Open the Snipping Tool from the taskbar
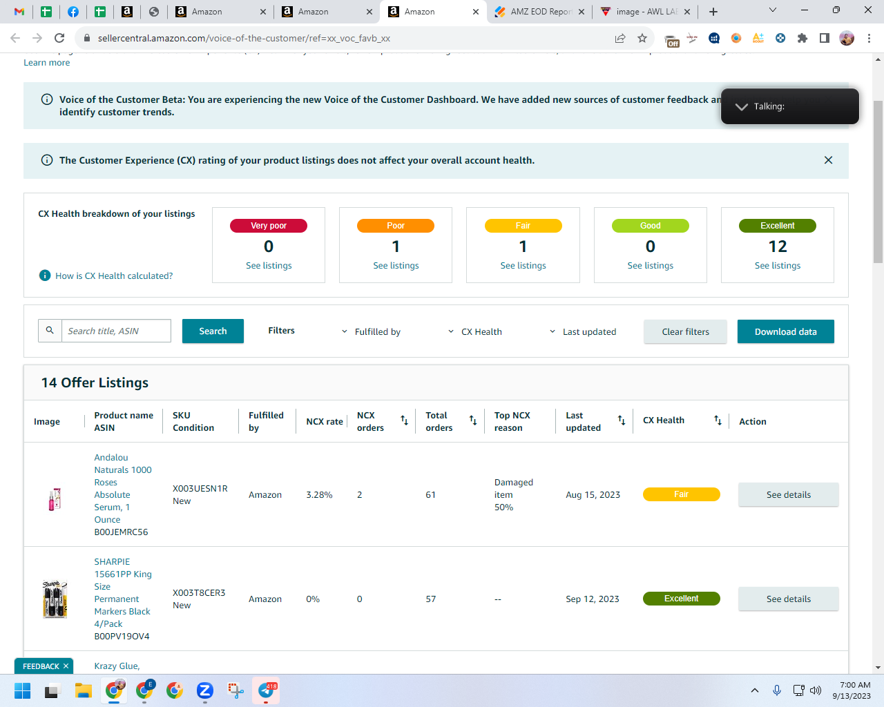 click(236, 690)
